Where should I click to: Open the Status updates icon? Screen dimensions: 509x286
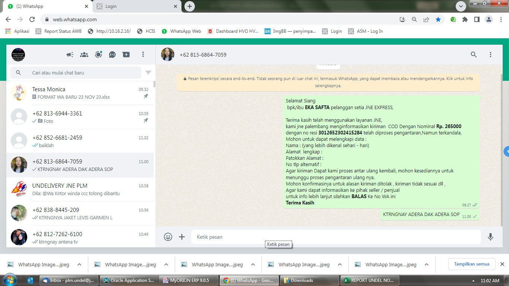click(x=98, y=55)
